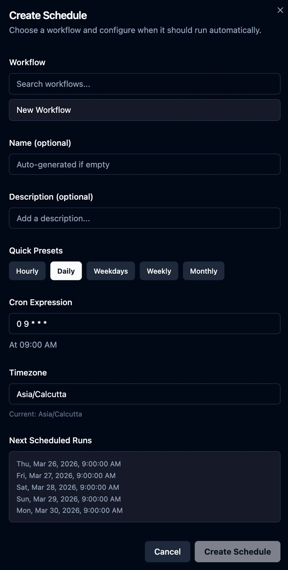Choose the Weekly preset
Viewport: 288px width, 570px height.
[159, 271]
